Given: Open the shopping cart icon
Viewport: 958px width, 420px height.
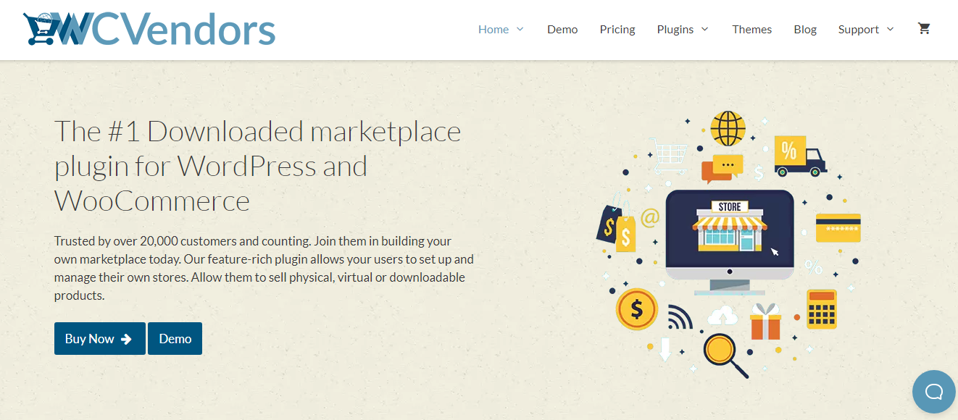Looking at the screenshot, I should [x=924, y=29].
